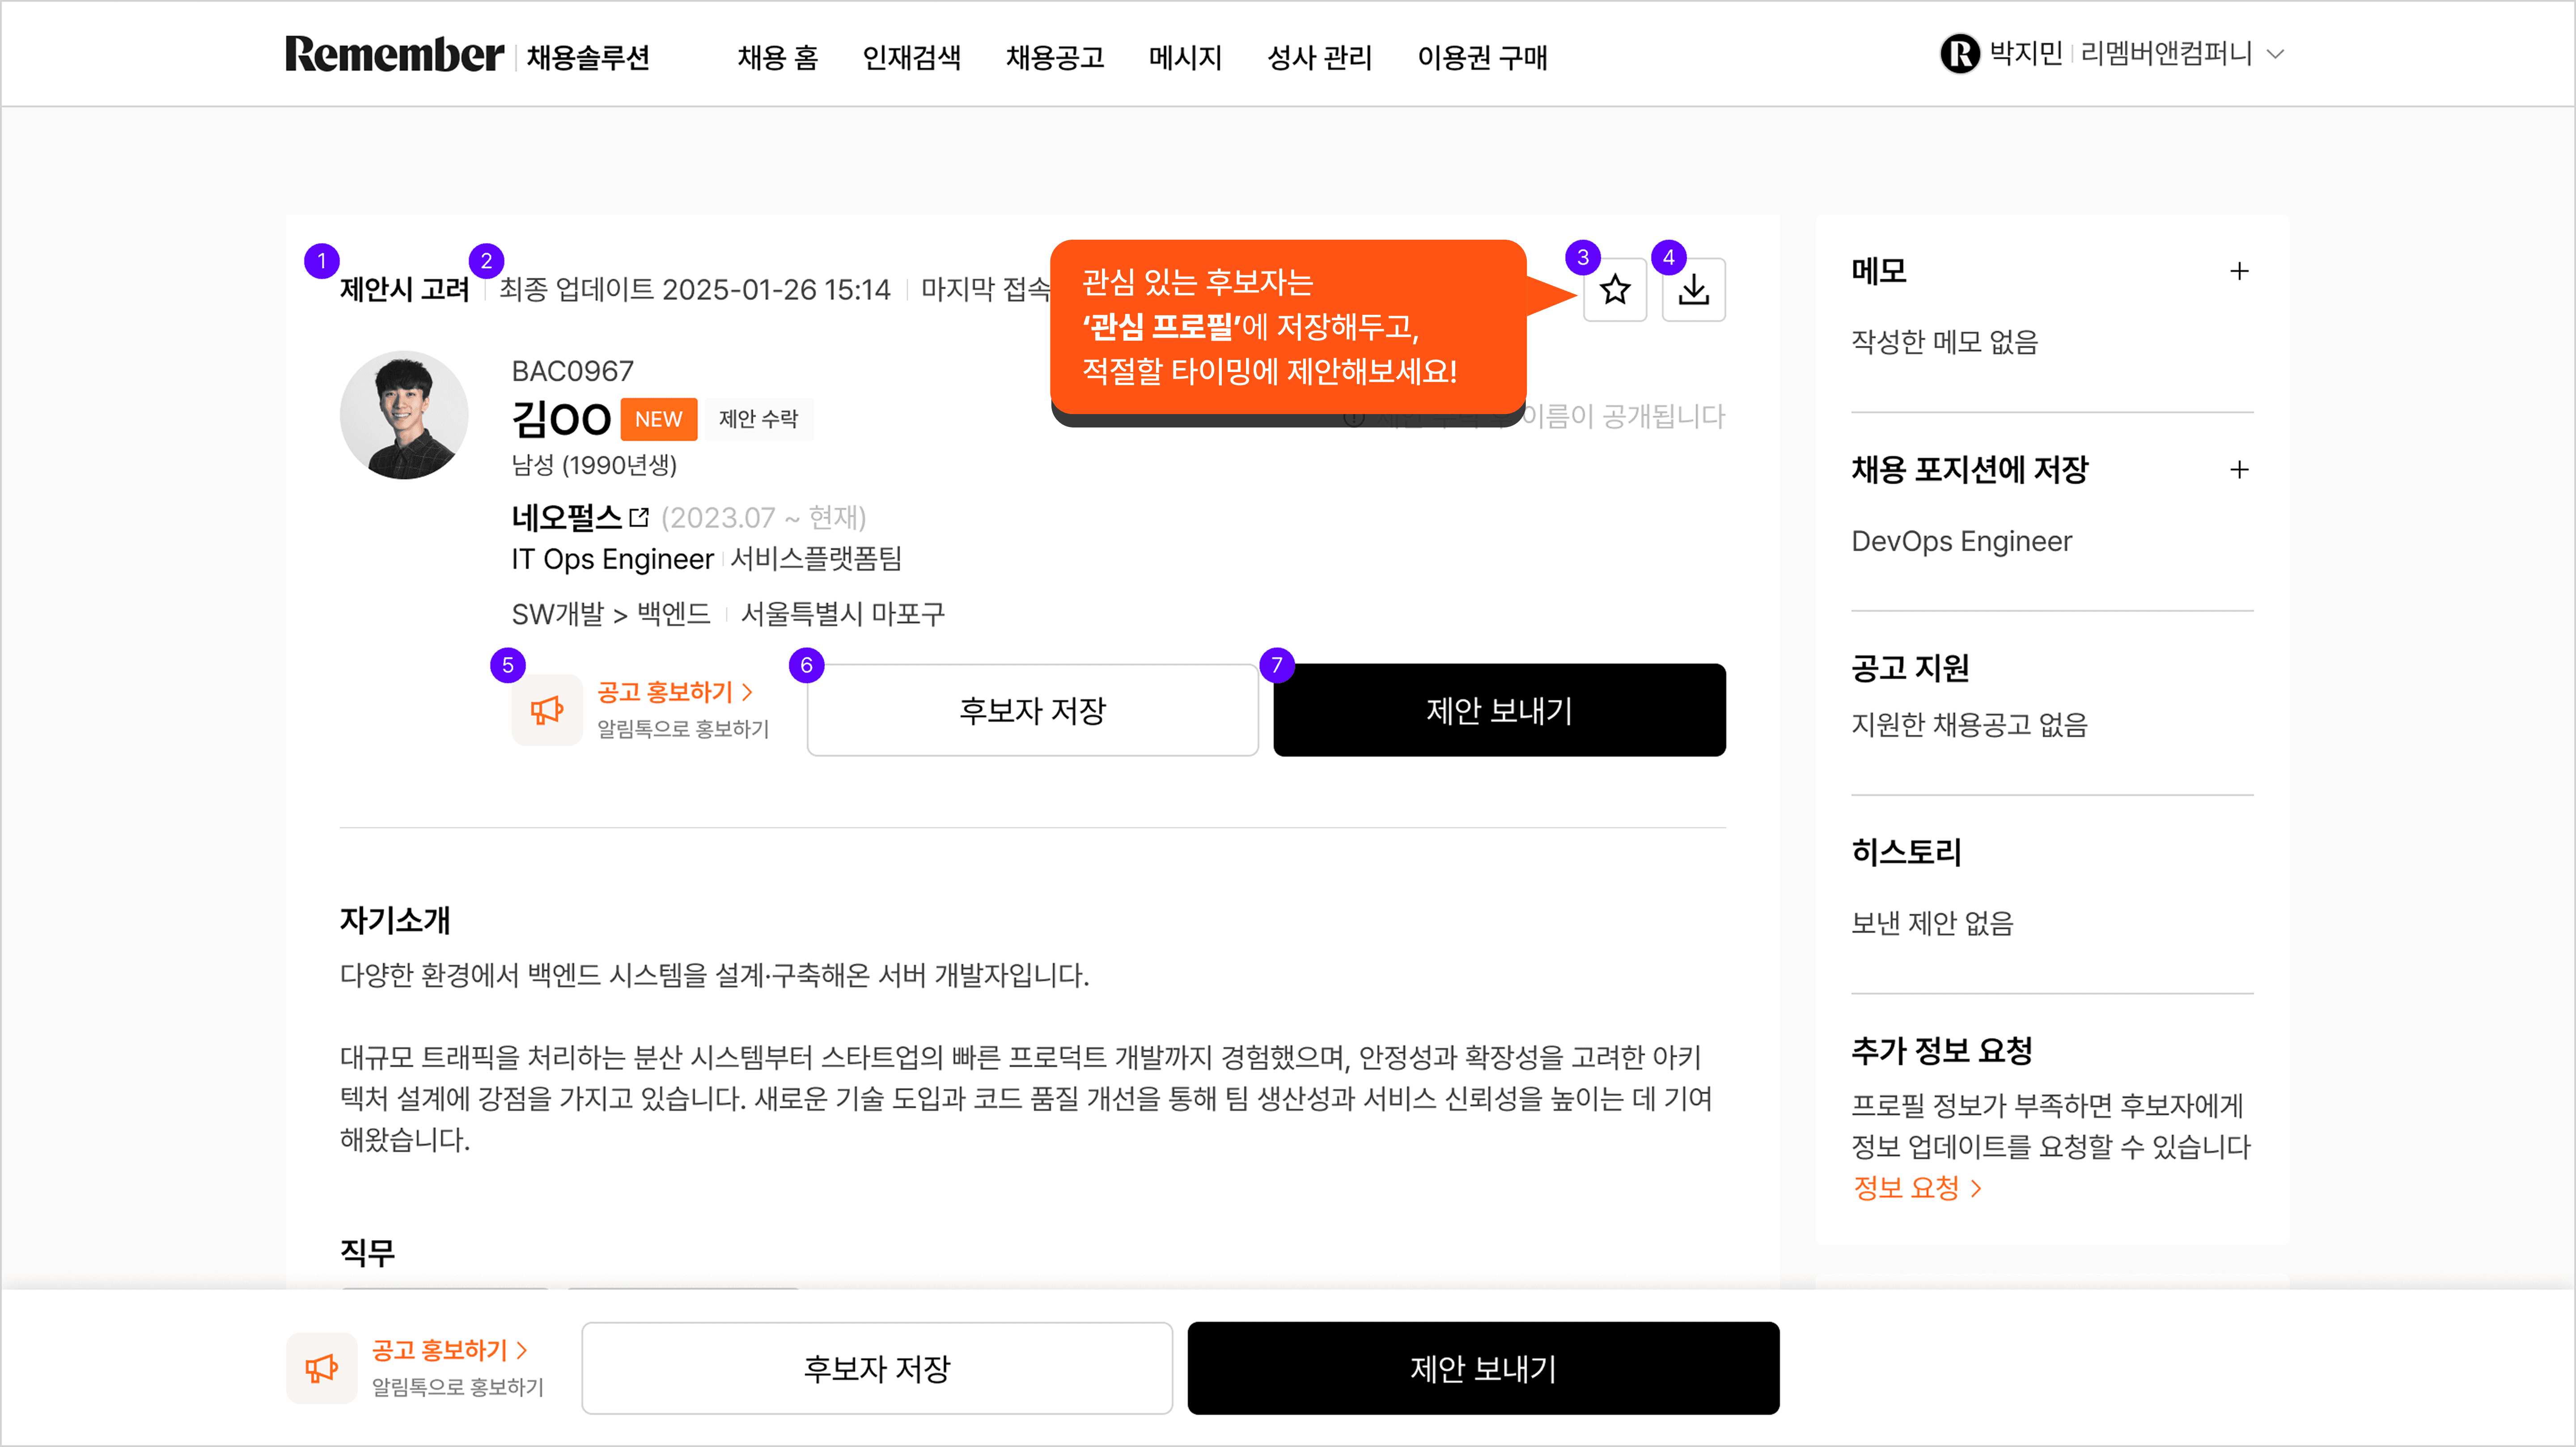
Task: Click the 리멤버앤컴퍼니 company name
Action: (2166, 54)
